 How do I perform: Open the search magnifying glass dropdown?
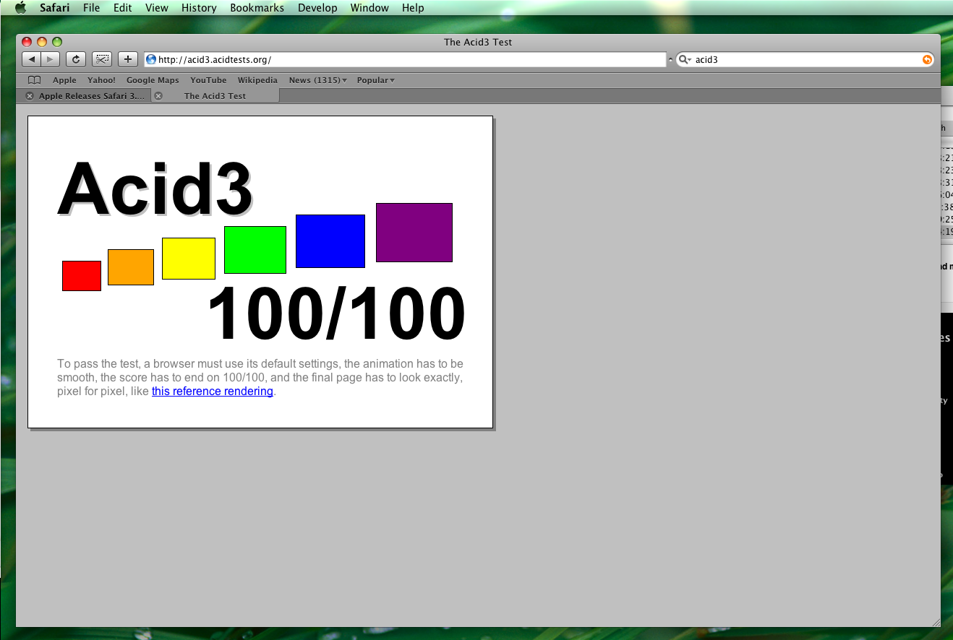685,60
